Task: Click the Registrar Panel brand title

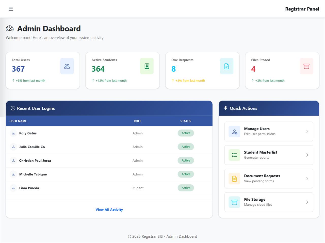Action: point(302,9)
